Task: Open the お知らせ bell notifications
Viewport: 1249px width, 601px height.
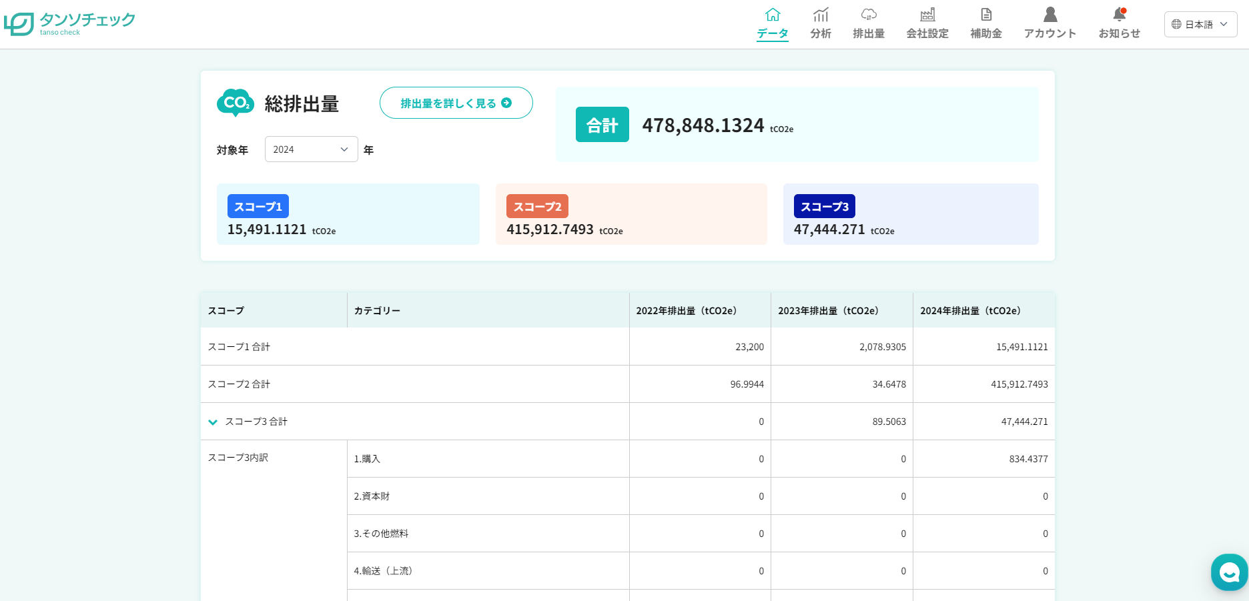Action: point(1120,15)
